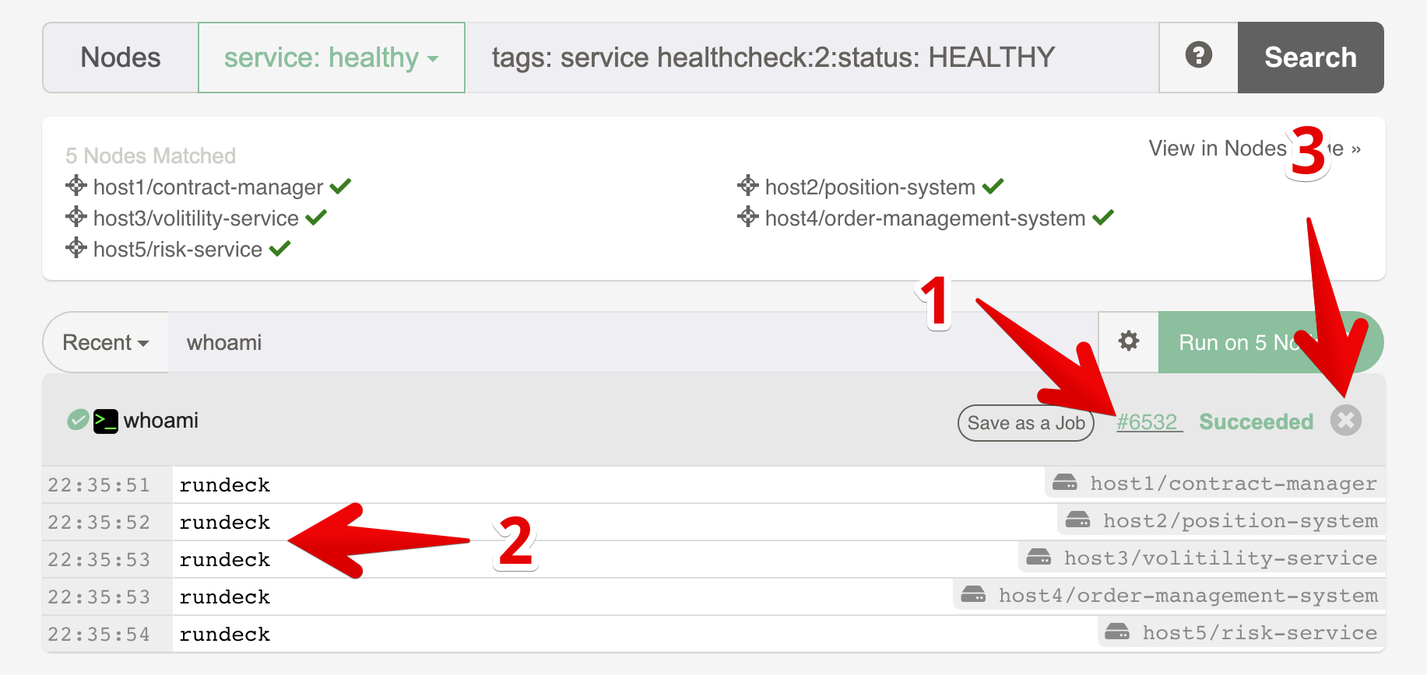Open the gear settings icon beside command field
This screenshot has width=1427, height=675.
(1129, 341)
